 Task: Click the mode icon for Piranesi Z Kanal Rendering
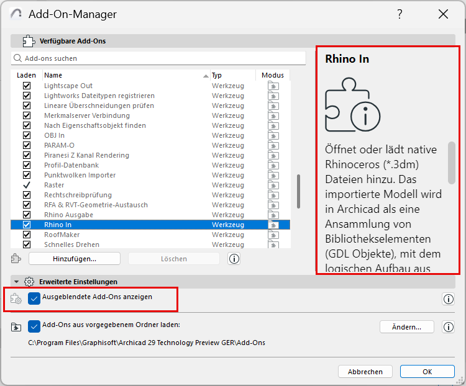[x=273, y=156]
